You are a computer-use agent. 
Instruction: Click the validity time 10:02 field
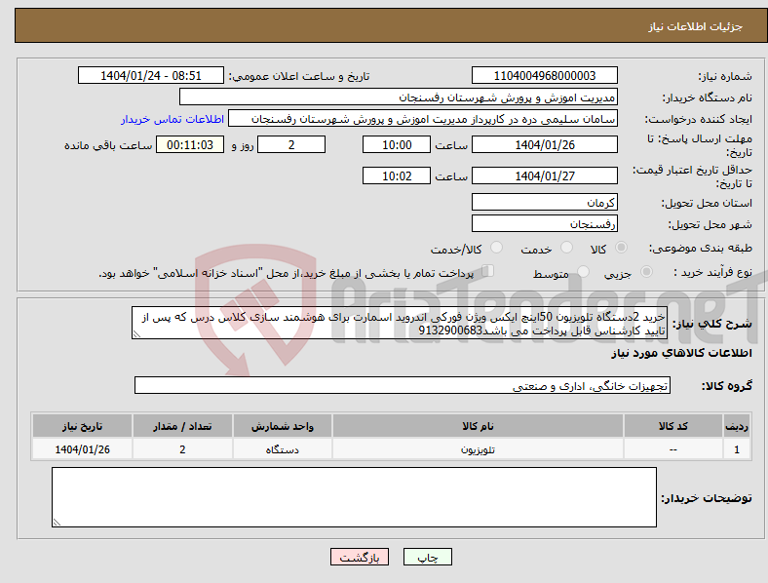(397, 175)
